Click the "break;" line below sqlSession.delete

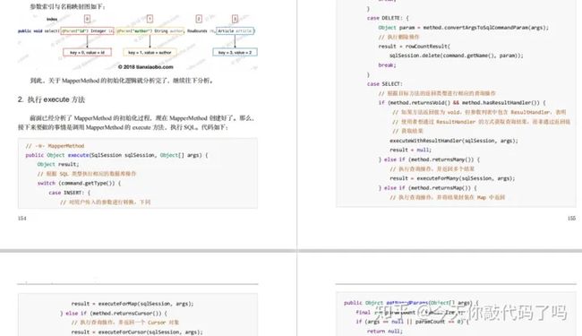(387, 65)
